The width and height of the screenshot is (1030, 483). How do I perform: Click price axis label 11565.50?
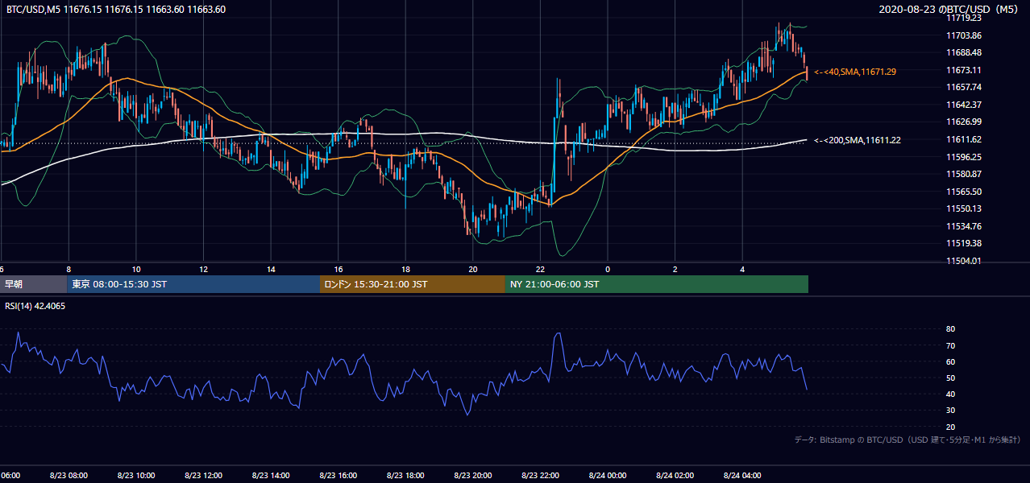pos(964,192)
